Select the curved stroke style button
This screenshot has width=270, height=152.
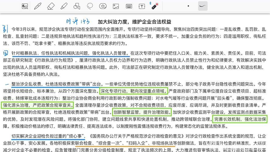[x=203, y=6]
